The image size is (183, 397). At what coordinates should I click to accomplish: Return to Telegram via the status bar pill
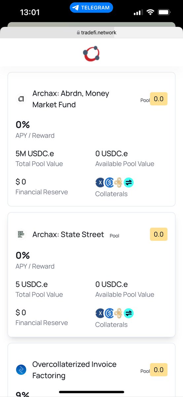pos(91,7)
